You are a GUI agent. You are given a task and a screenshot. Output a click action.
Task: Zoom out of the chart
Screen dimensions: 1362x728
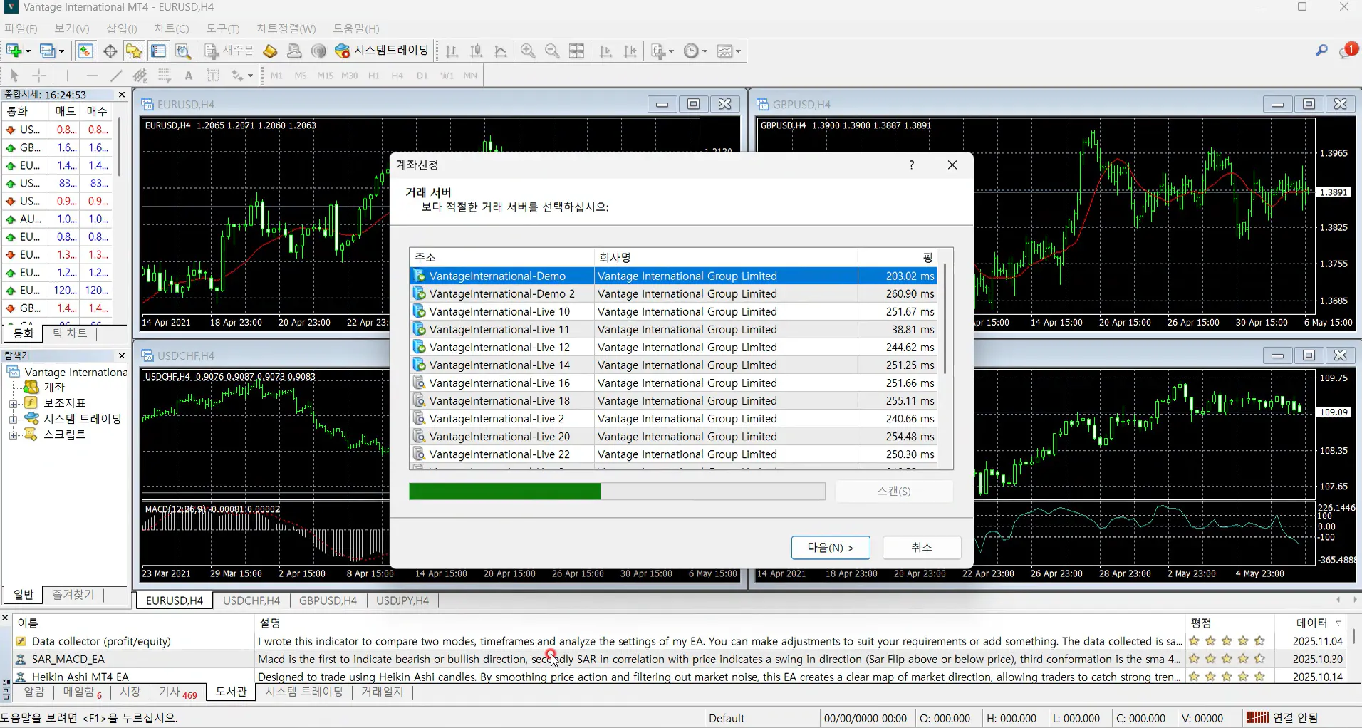point(552,51)
